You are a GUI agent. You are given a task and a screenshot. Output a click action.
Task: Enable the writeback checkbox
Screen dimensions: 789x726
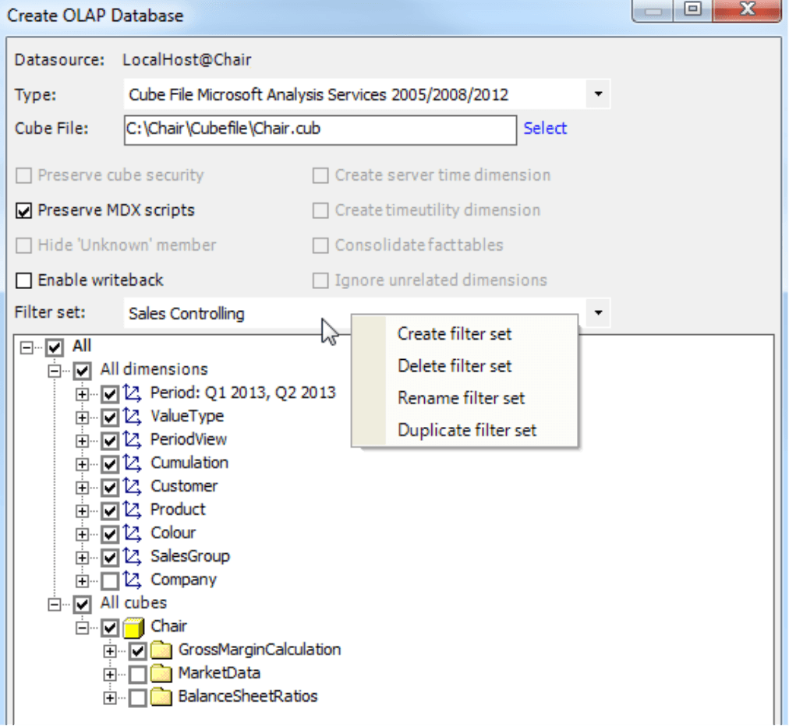coord(24,280)
